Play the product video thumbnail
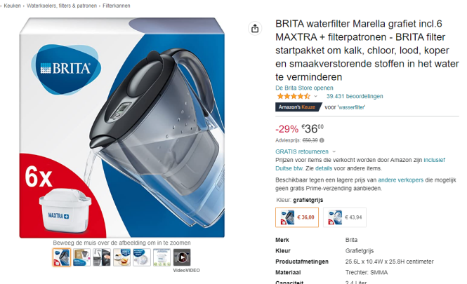Screen dimensions: 467x284 (182, 257)
